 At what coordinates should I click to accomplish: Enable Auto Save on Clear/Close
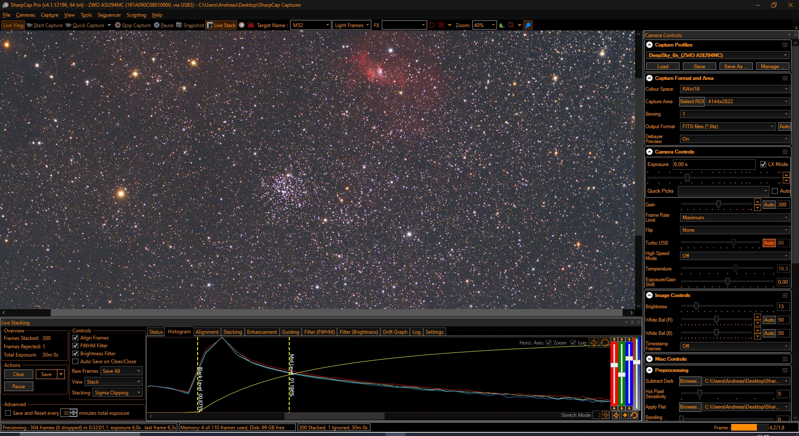pyautogui.click(x=75, y=362)
